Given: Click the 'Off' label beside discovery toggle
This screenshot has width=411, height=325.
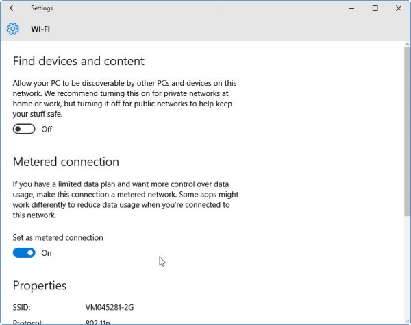Looking at the screenshot, I should click(47, 129).
